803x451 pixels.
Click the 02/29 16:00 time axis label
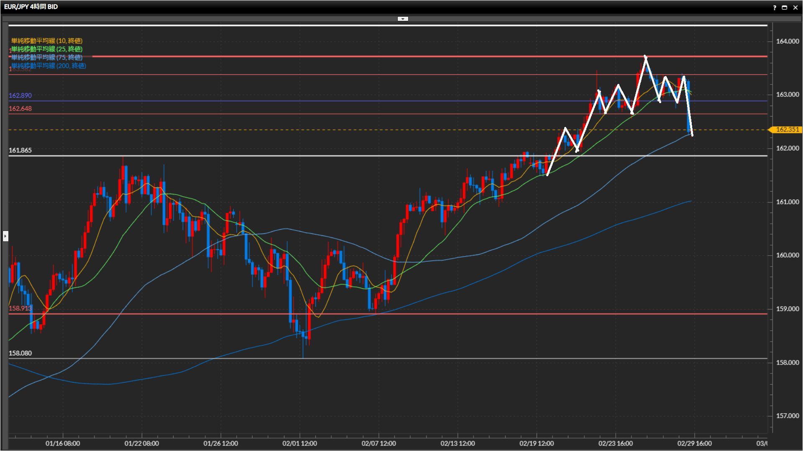click(x=694, y=443)
